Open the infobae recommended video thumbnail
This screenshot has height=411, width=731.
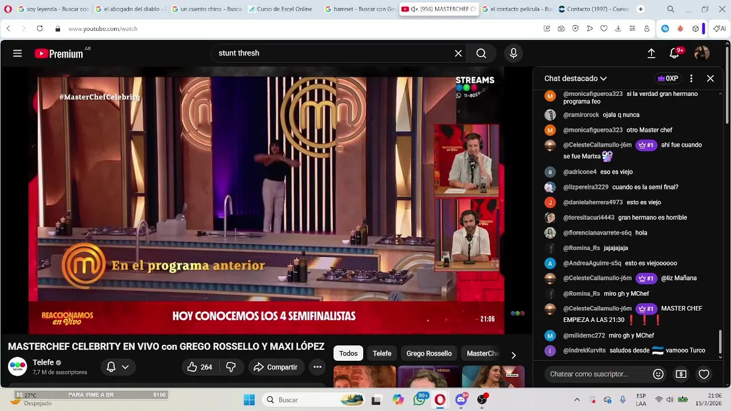428,377
